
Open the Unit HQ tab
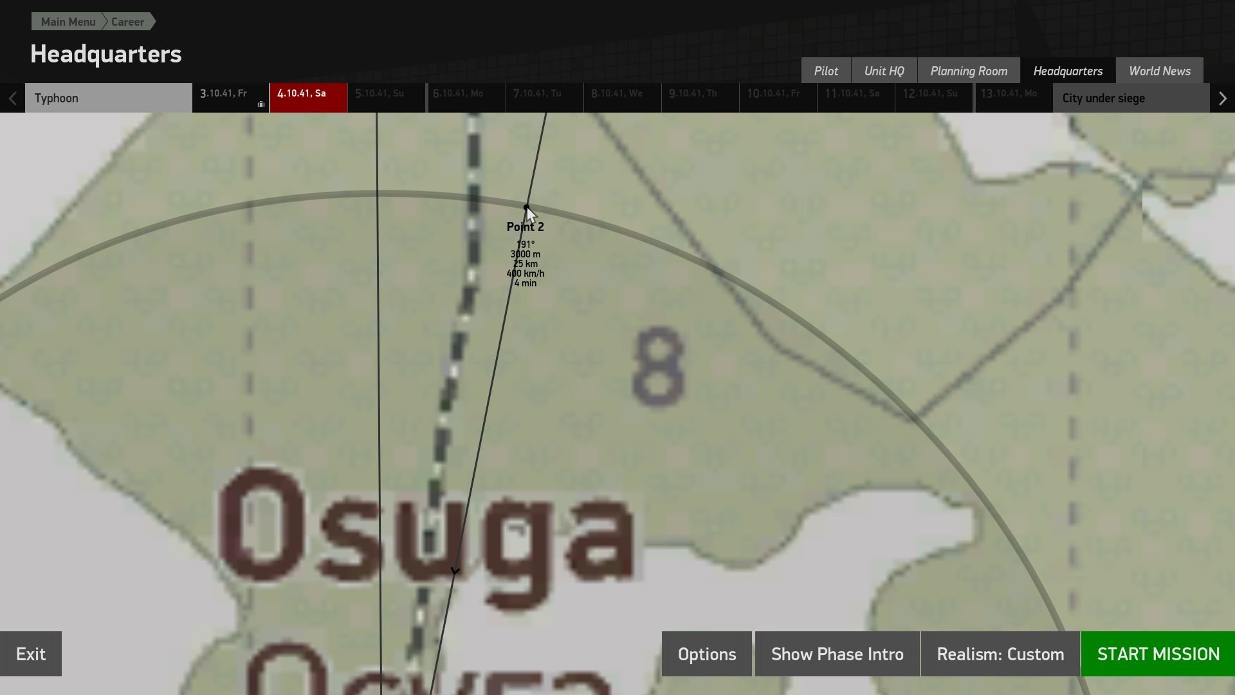[x=884, y=71]
